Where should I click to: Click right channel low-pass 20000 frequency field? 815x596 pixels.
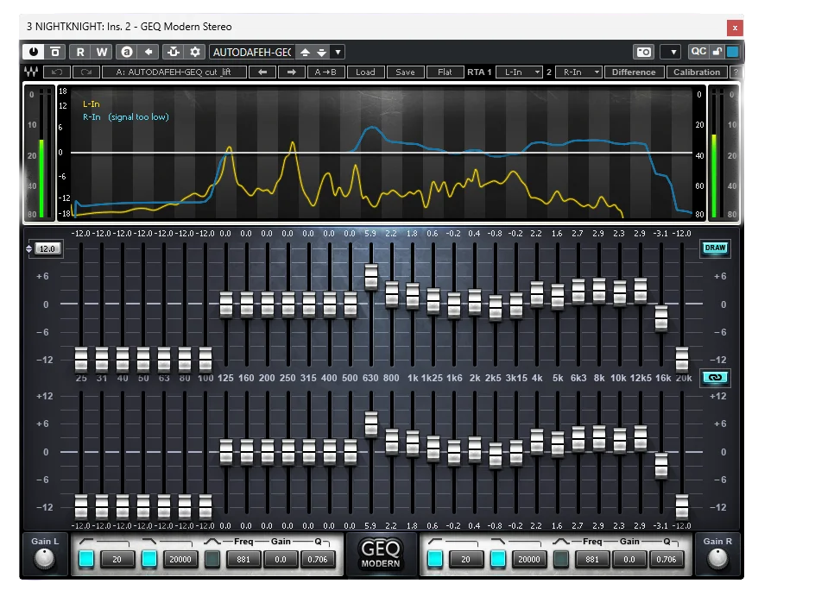529,559
